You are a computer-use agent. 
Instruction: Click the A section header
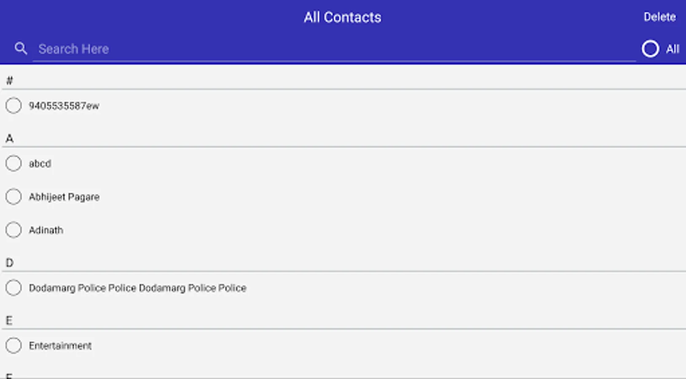(x=10, y=139)
